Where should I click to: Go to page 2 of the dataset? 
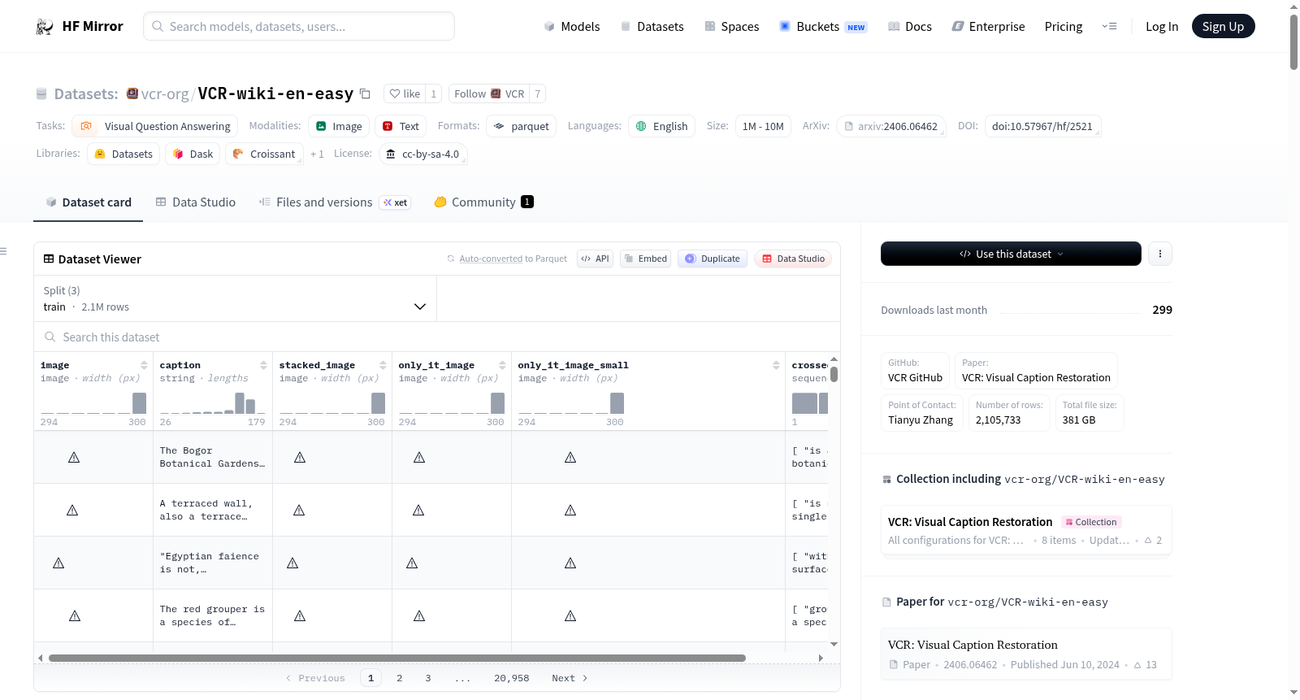(399, 678)
